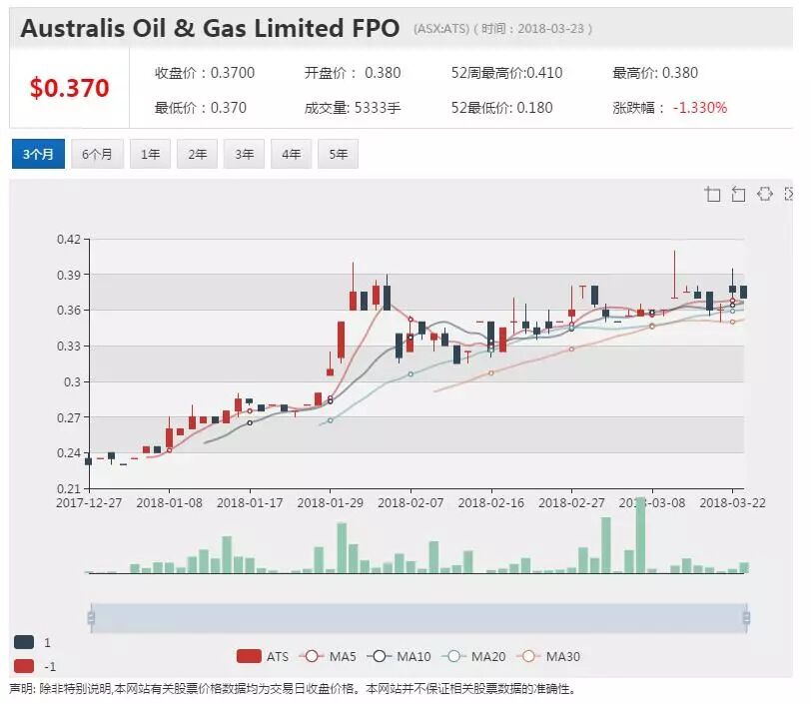This screenshot has height=704, width=811.
Task: Toggle the MA5 line in legend
Action: click(x=328, y=656)
